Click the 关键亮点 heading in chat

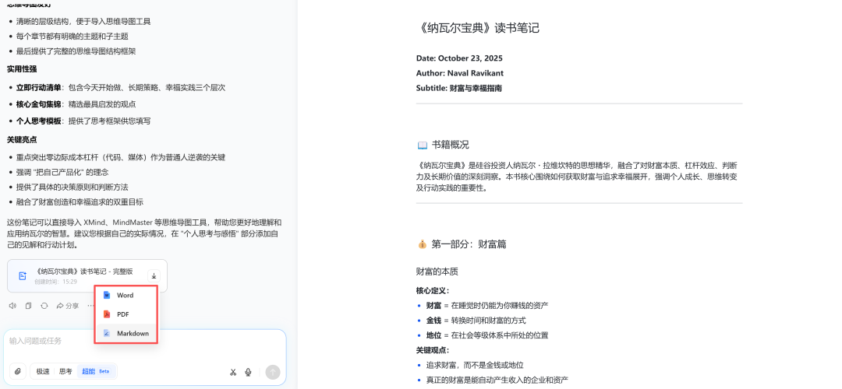22,139
